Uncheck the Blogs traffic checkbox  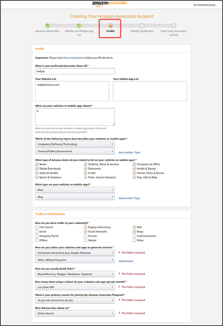tap(134, 231)
